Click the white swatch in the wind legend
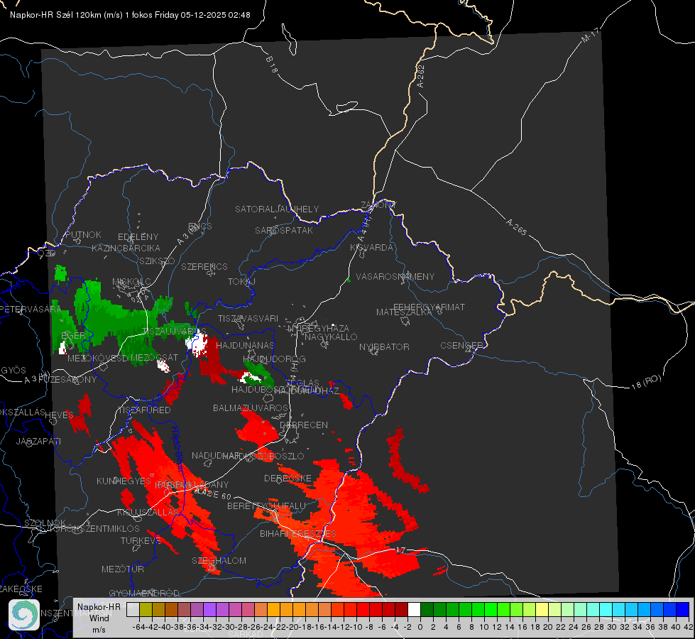The height and width of the screenshot is (639, 695). click(414, 609)
